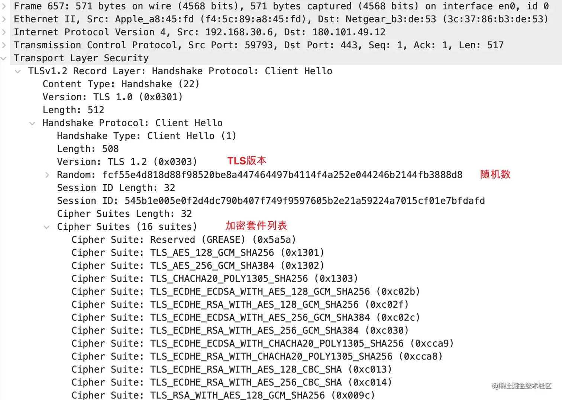Select the Reserved (GREASE) cipher suite
This screenshot has width=562, height=400.
[184, 240]
